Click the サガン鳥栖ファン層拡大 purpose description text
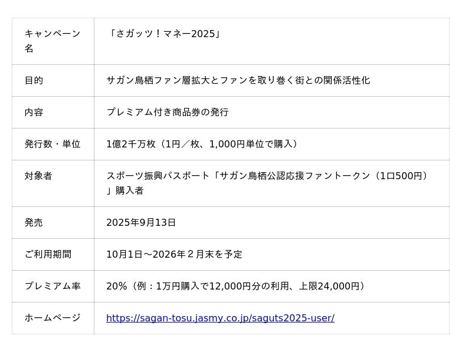Viewport: 472px width, 352px height. (238, 80)
